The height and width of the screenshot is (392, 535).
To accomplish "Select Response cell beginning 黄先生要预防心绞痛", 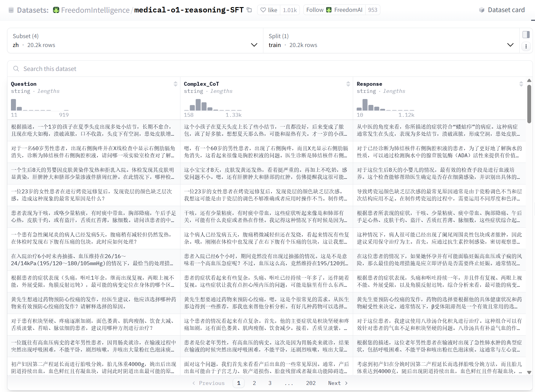I will tap(440, 303).
